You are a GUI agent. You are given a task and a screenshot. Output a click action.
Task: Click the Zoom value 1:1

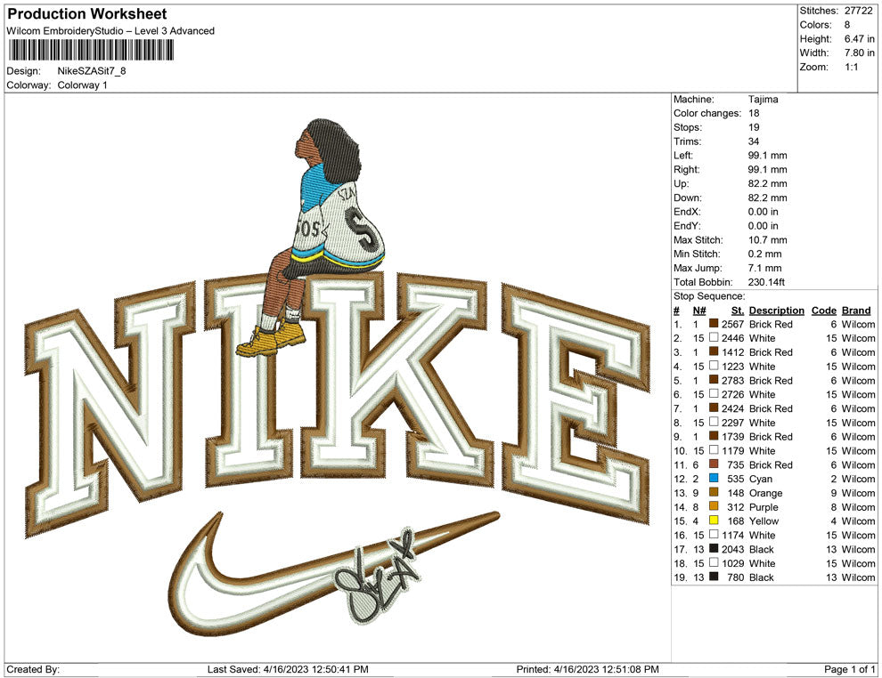click(x=851, y=67)
